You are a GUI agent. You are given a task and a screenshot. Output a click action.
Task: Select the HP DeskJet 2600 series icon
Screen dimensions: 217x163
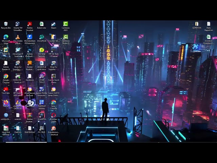tap(18, 91)
